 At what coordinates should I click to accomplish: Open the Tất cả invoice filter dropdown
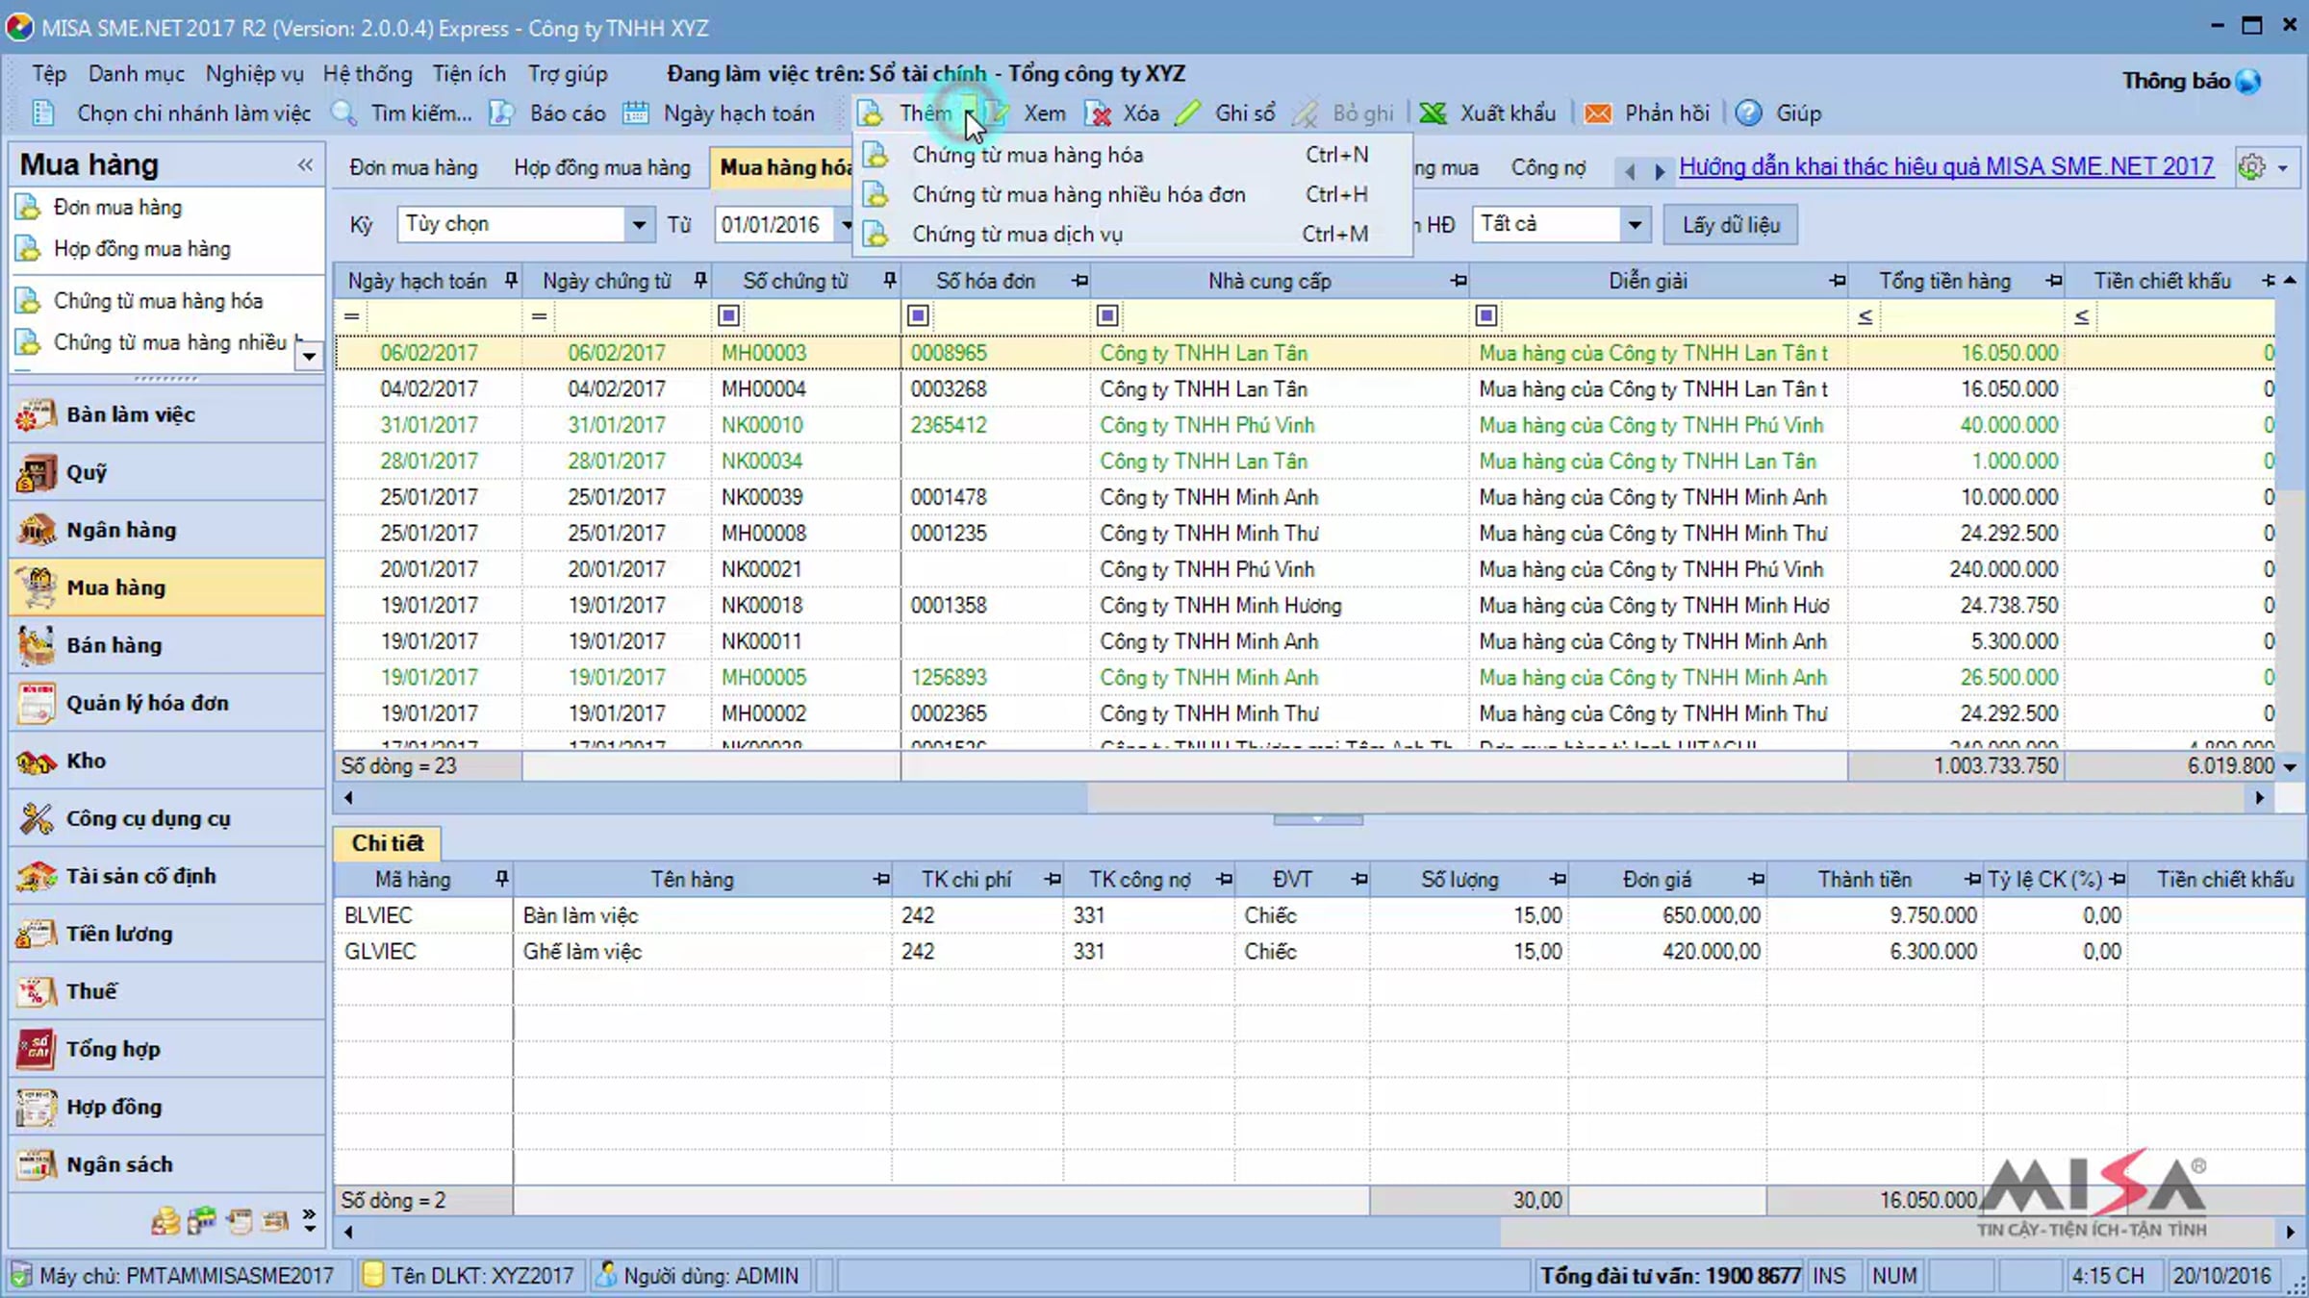click(x=1635, y=225)
